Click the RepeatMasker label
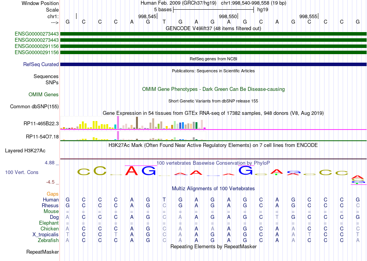Image resolution: width=367 pixels, height=261 pixels. pyautogui.click(x=42, y=252)
